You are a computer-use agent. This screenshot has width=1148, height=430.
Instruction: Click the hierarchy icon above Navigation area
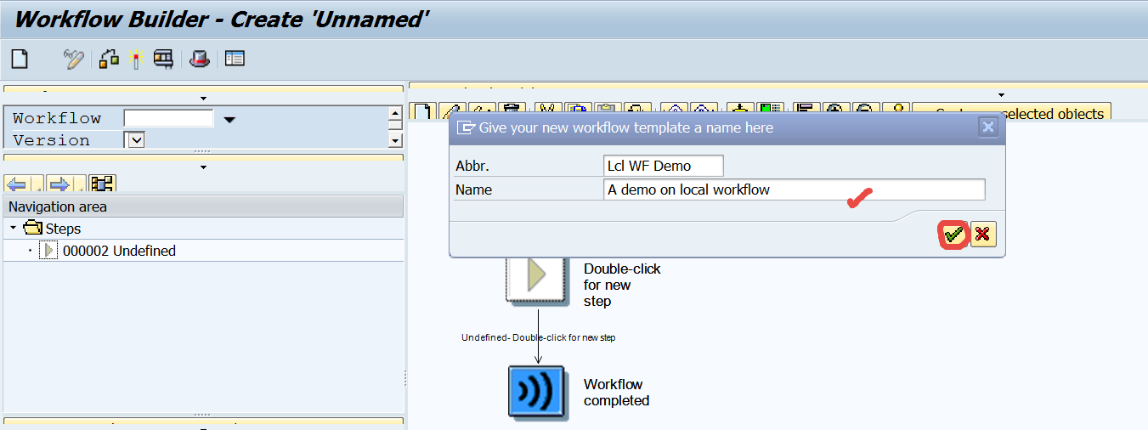[103, 184]
